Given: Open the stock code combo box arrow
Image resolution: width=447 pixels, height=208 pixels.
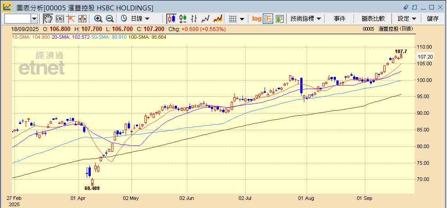Looking at the screenshot, I should coord(34,19).
